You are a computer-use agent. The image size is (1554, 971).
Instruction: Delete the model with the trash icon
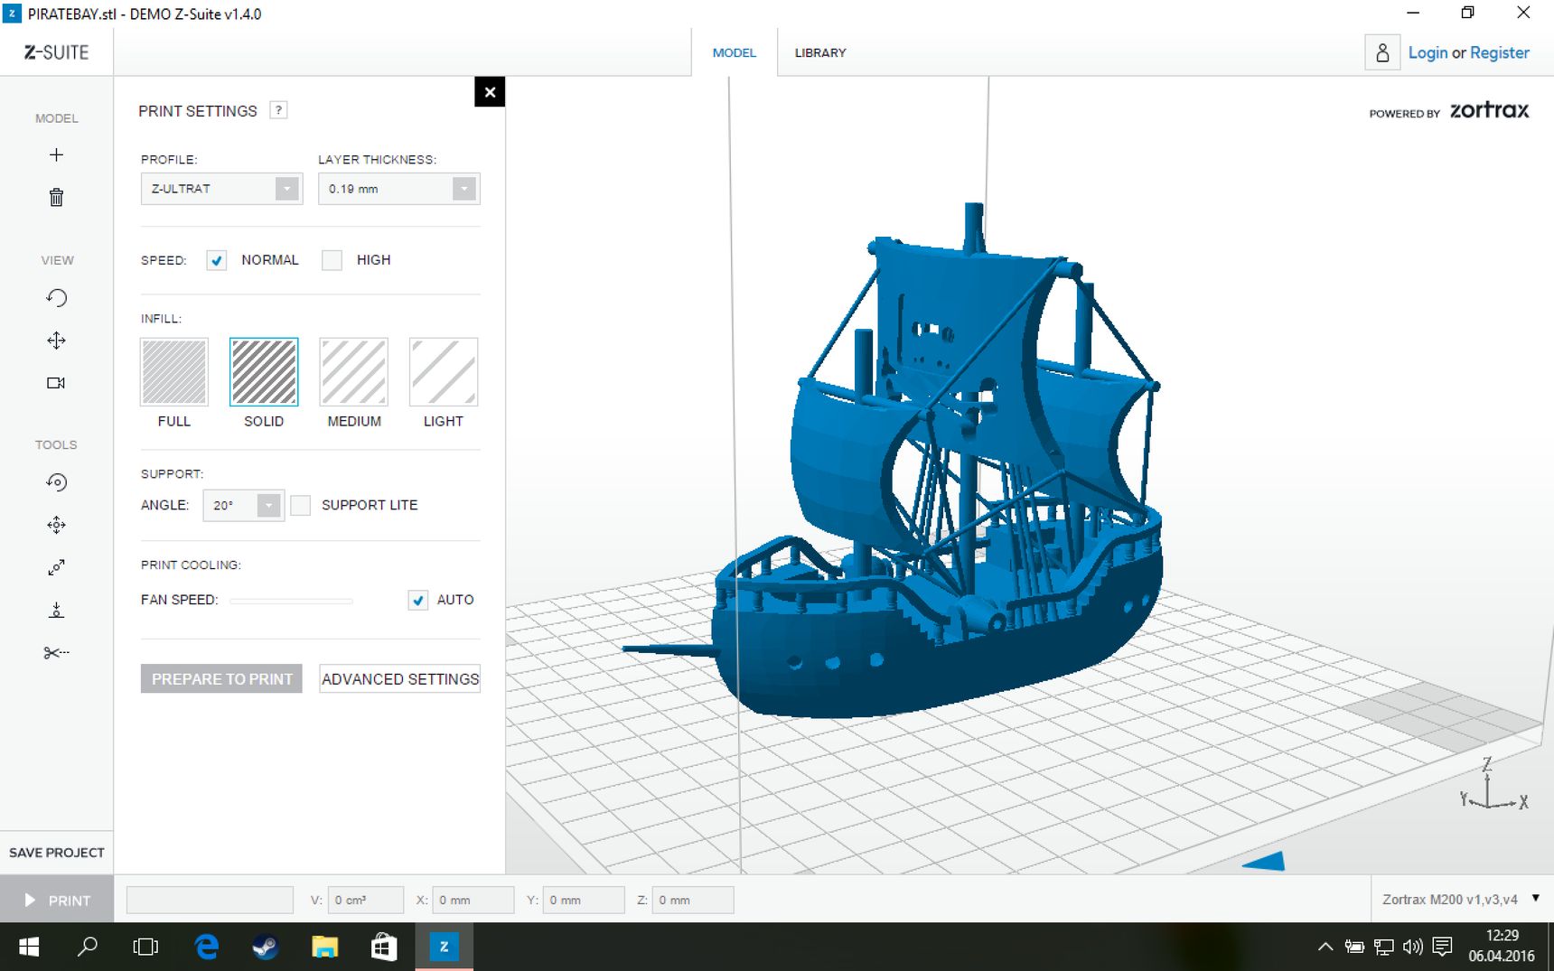point(56,197)
